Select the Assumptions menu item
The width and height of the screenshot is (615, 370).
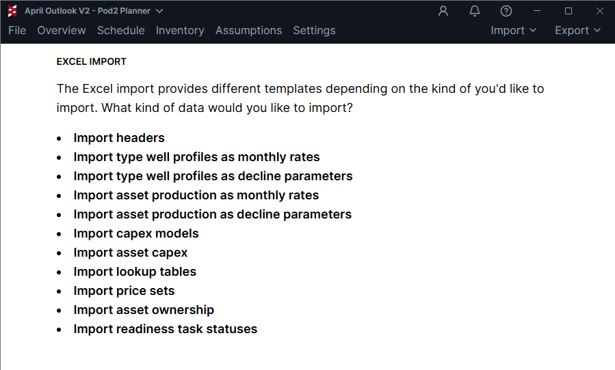(x=248, y=30)
